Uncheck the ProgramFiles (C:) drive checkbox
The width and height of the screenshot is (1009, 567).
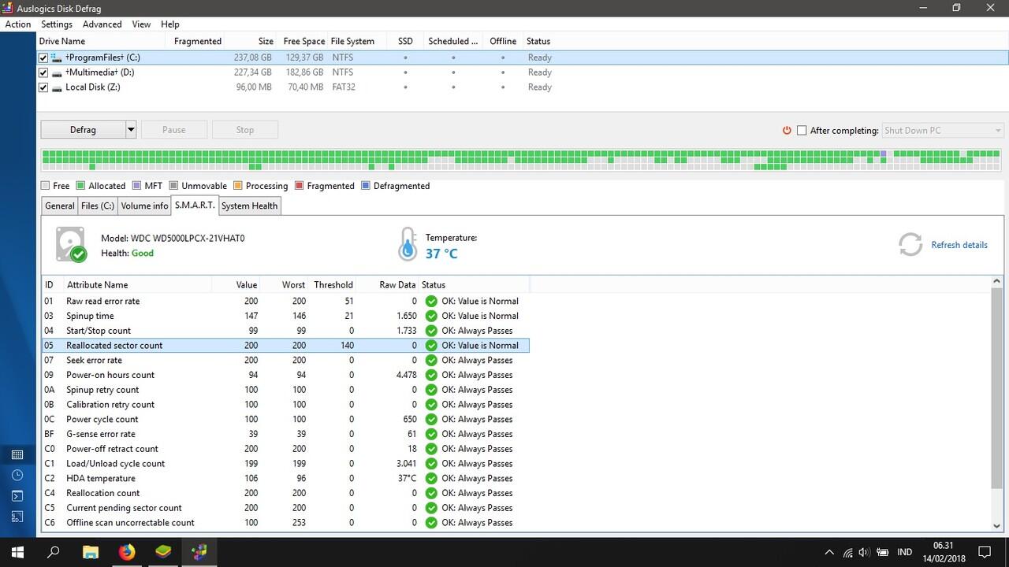click(x=44, y=57)
